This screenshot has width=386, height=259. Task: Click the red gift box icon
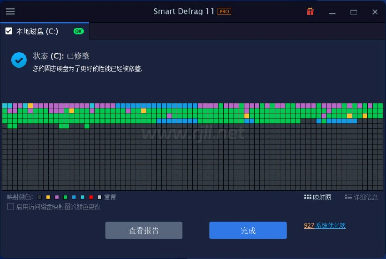coord(310,12)
